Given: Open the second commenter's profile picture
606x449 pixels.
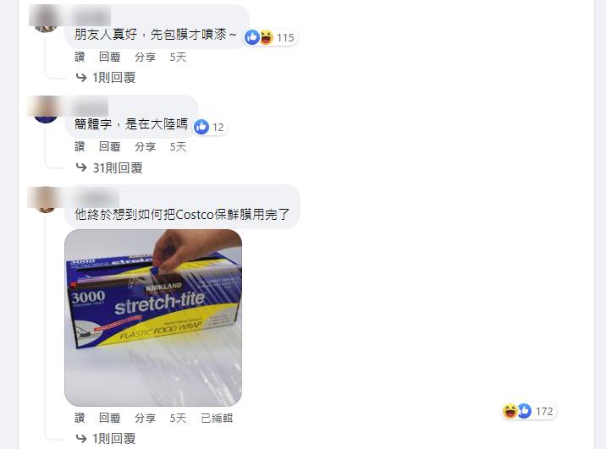Looking at the screenshot, I should (46, 111).
